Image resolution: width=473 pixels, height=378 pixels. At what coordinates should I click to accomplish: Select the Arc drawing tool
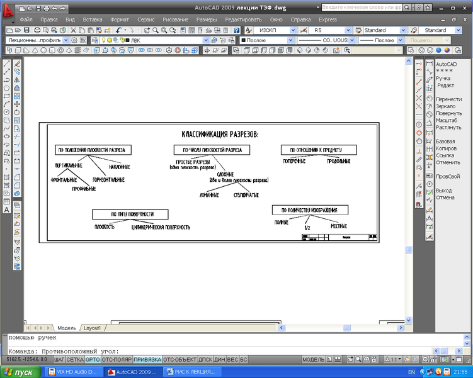tap(6, 104)
